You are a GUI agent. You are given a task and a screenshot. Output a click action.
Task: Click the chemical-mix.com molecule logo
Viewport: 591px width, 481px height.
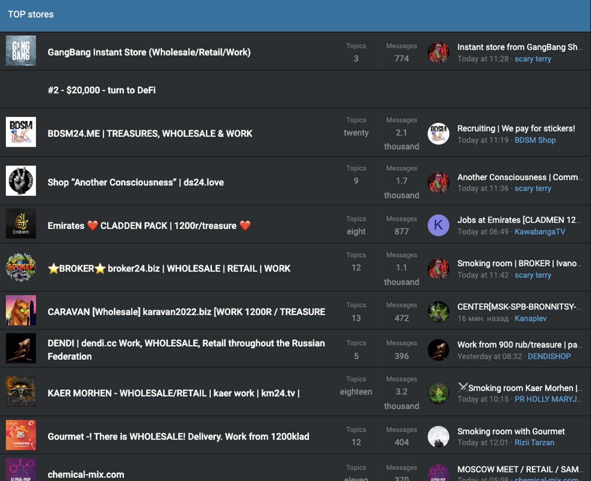[x=21, y=470]
